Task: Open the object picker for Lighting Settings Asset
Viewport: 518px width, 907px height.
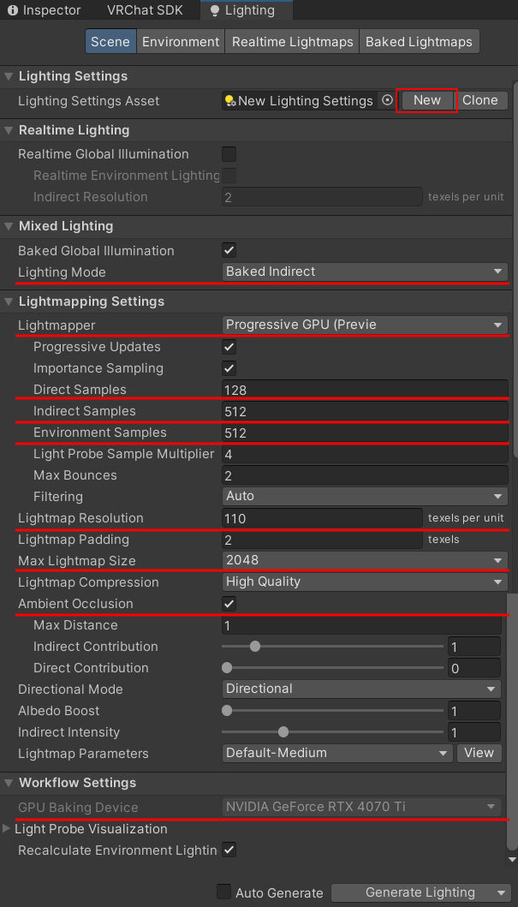Action: (x=387, y=100)
